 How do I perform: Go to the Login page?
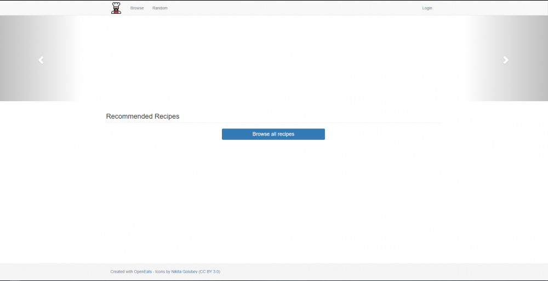[427, 8]
